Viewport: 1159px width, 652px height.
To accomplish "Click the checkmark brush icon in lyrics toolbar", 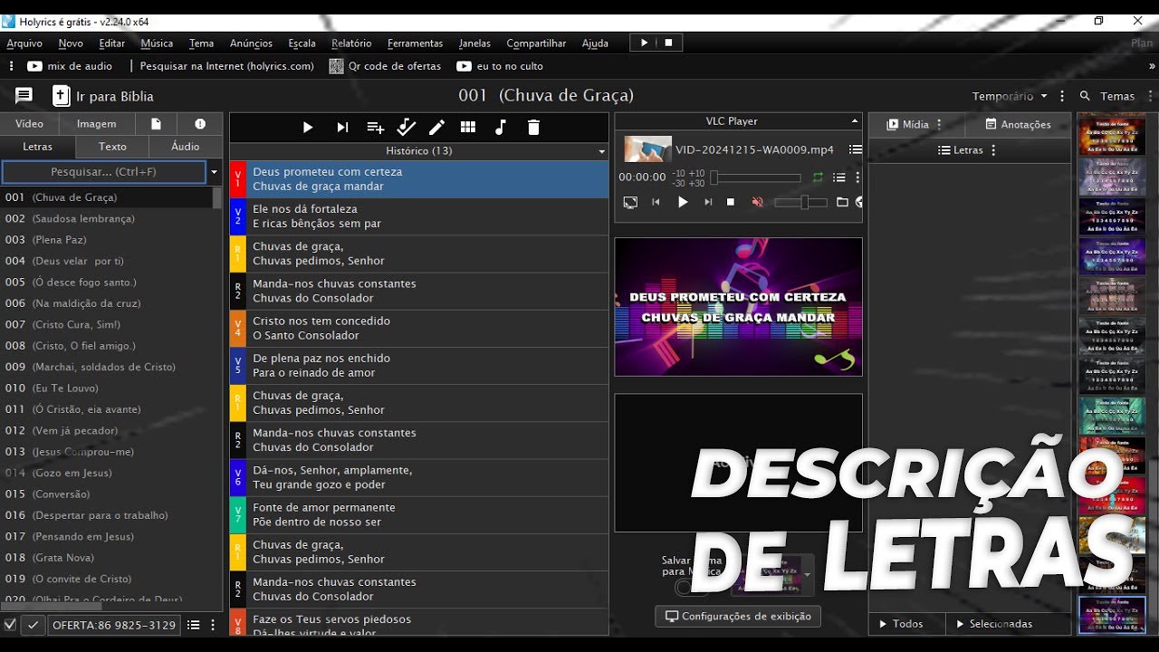I will [406, 128].
